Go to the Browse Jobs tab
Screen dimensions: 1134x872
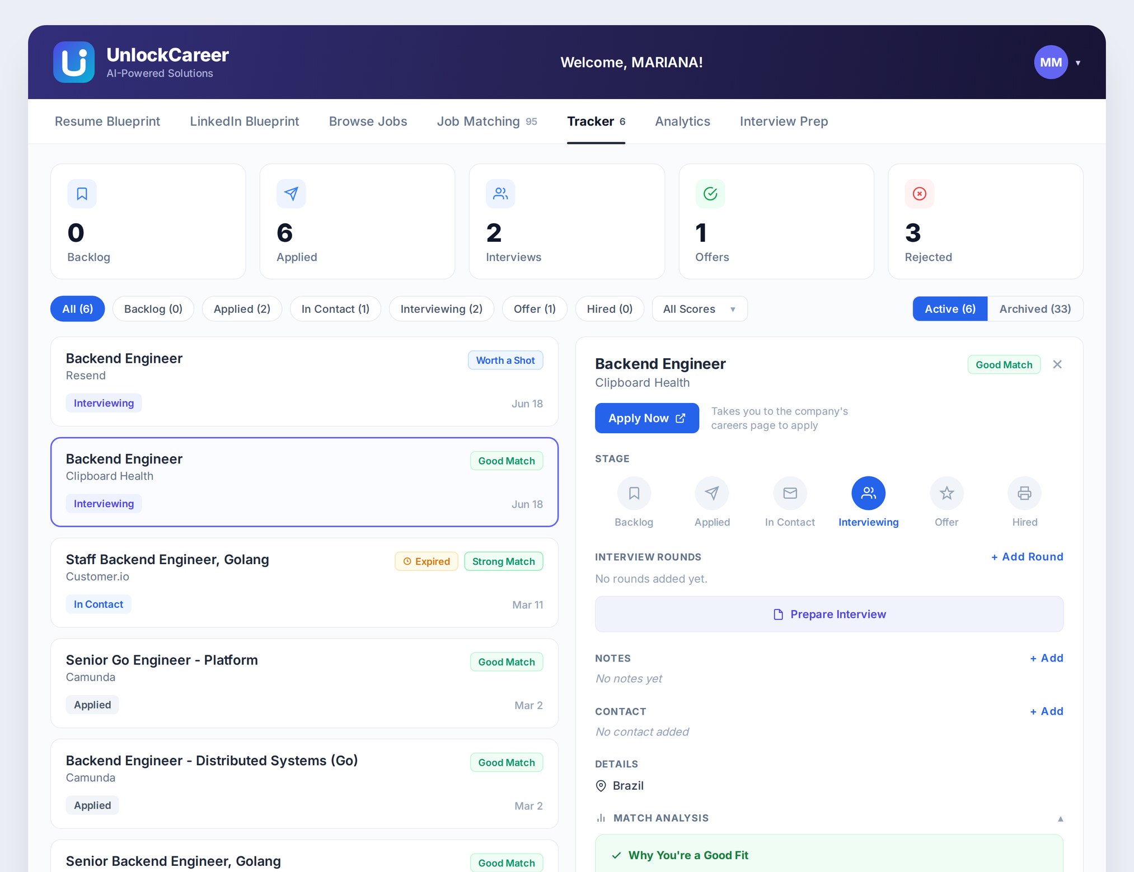[x=368, y=121]
